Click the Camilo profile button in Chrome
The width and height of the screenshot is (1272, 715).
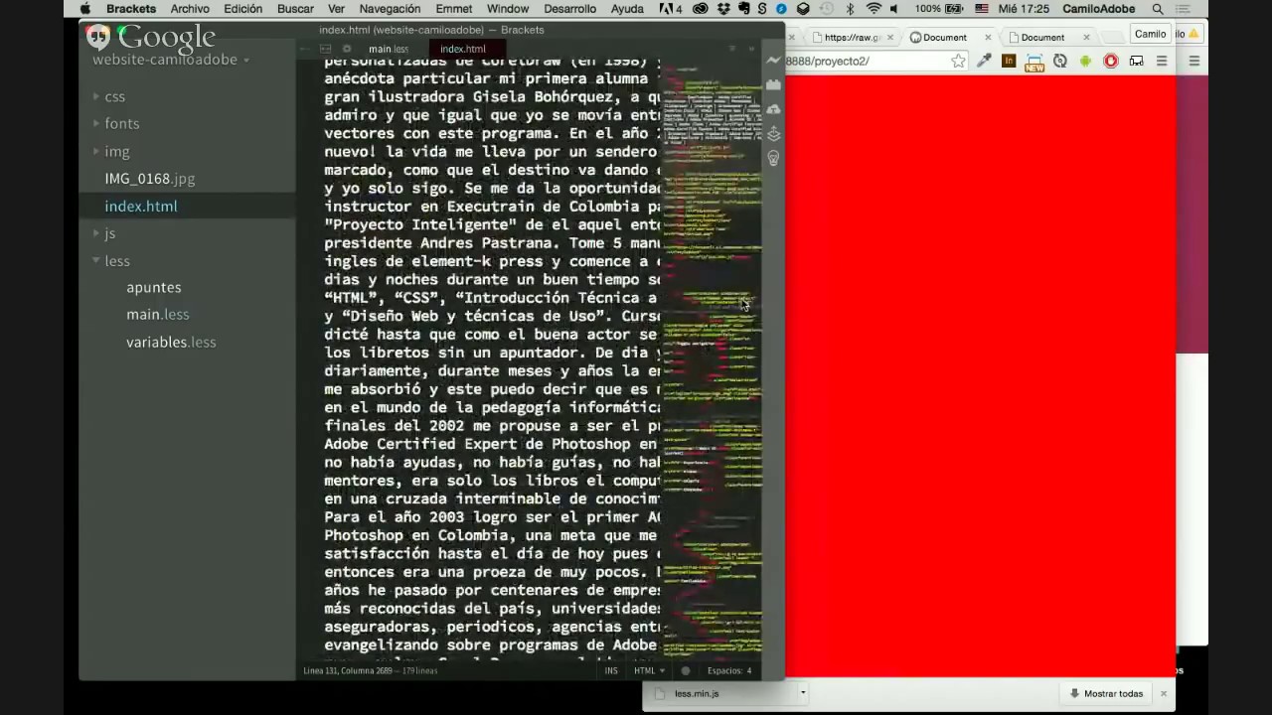[1150, 34]
